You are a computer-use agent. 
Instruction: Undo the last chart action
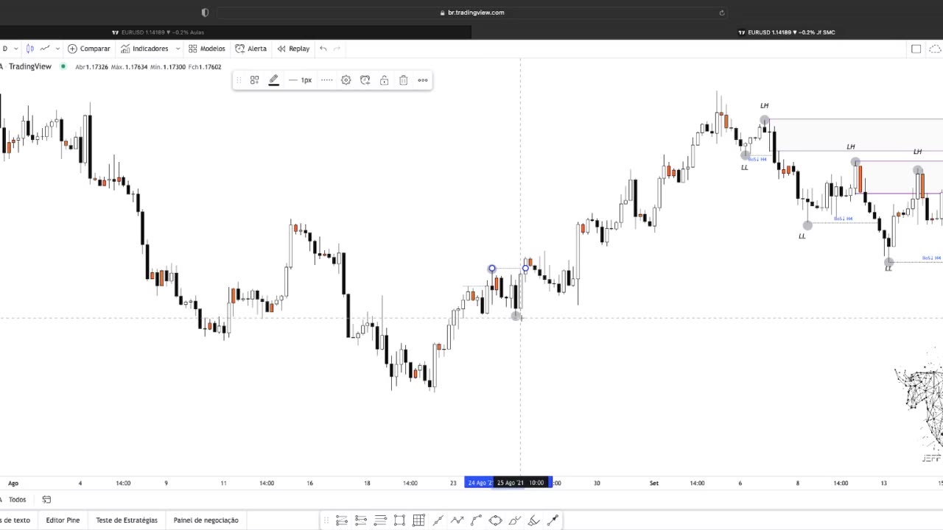click(x=323, y=49)
